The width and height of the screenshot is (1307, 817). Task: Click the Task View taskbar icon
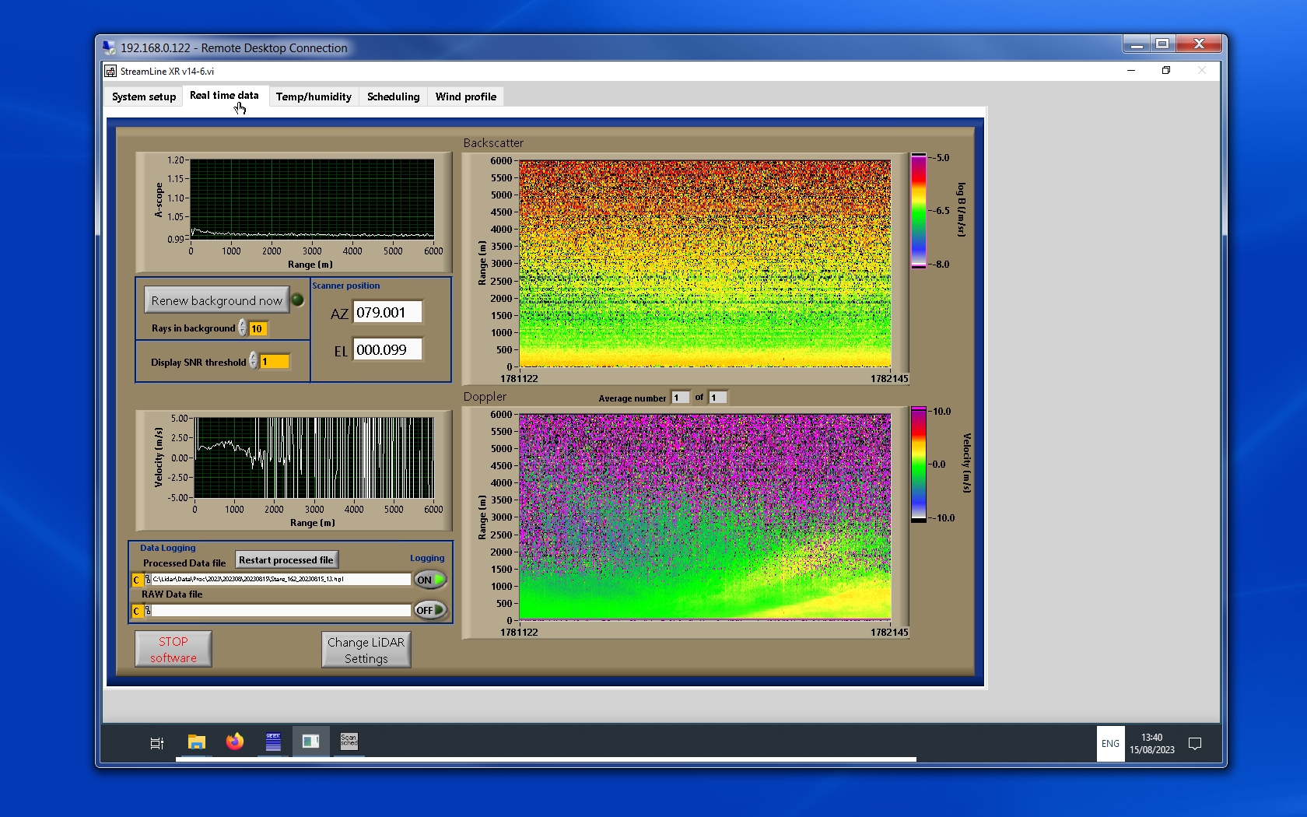(x=157, y=743)
